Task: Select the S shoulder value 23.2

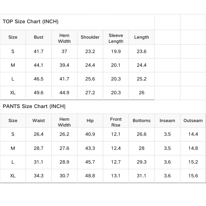Action: coord(90,51)
